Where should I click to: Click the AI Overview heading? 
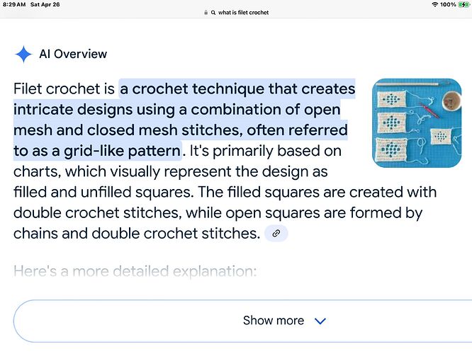point(73,54)
